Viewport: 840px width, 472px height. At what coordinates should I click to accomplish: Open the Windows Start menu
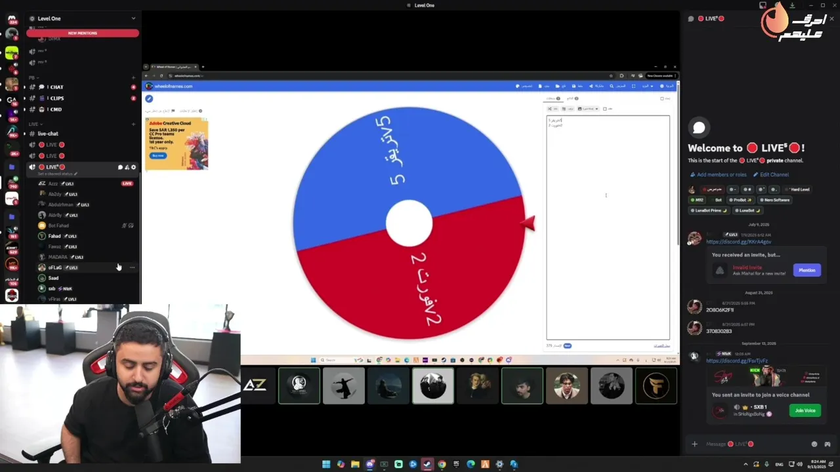coord(326,464)
